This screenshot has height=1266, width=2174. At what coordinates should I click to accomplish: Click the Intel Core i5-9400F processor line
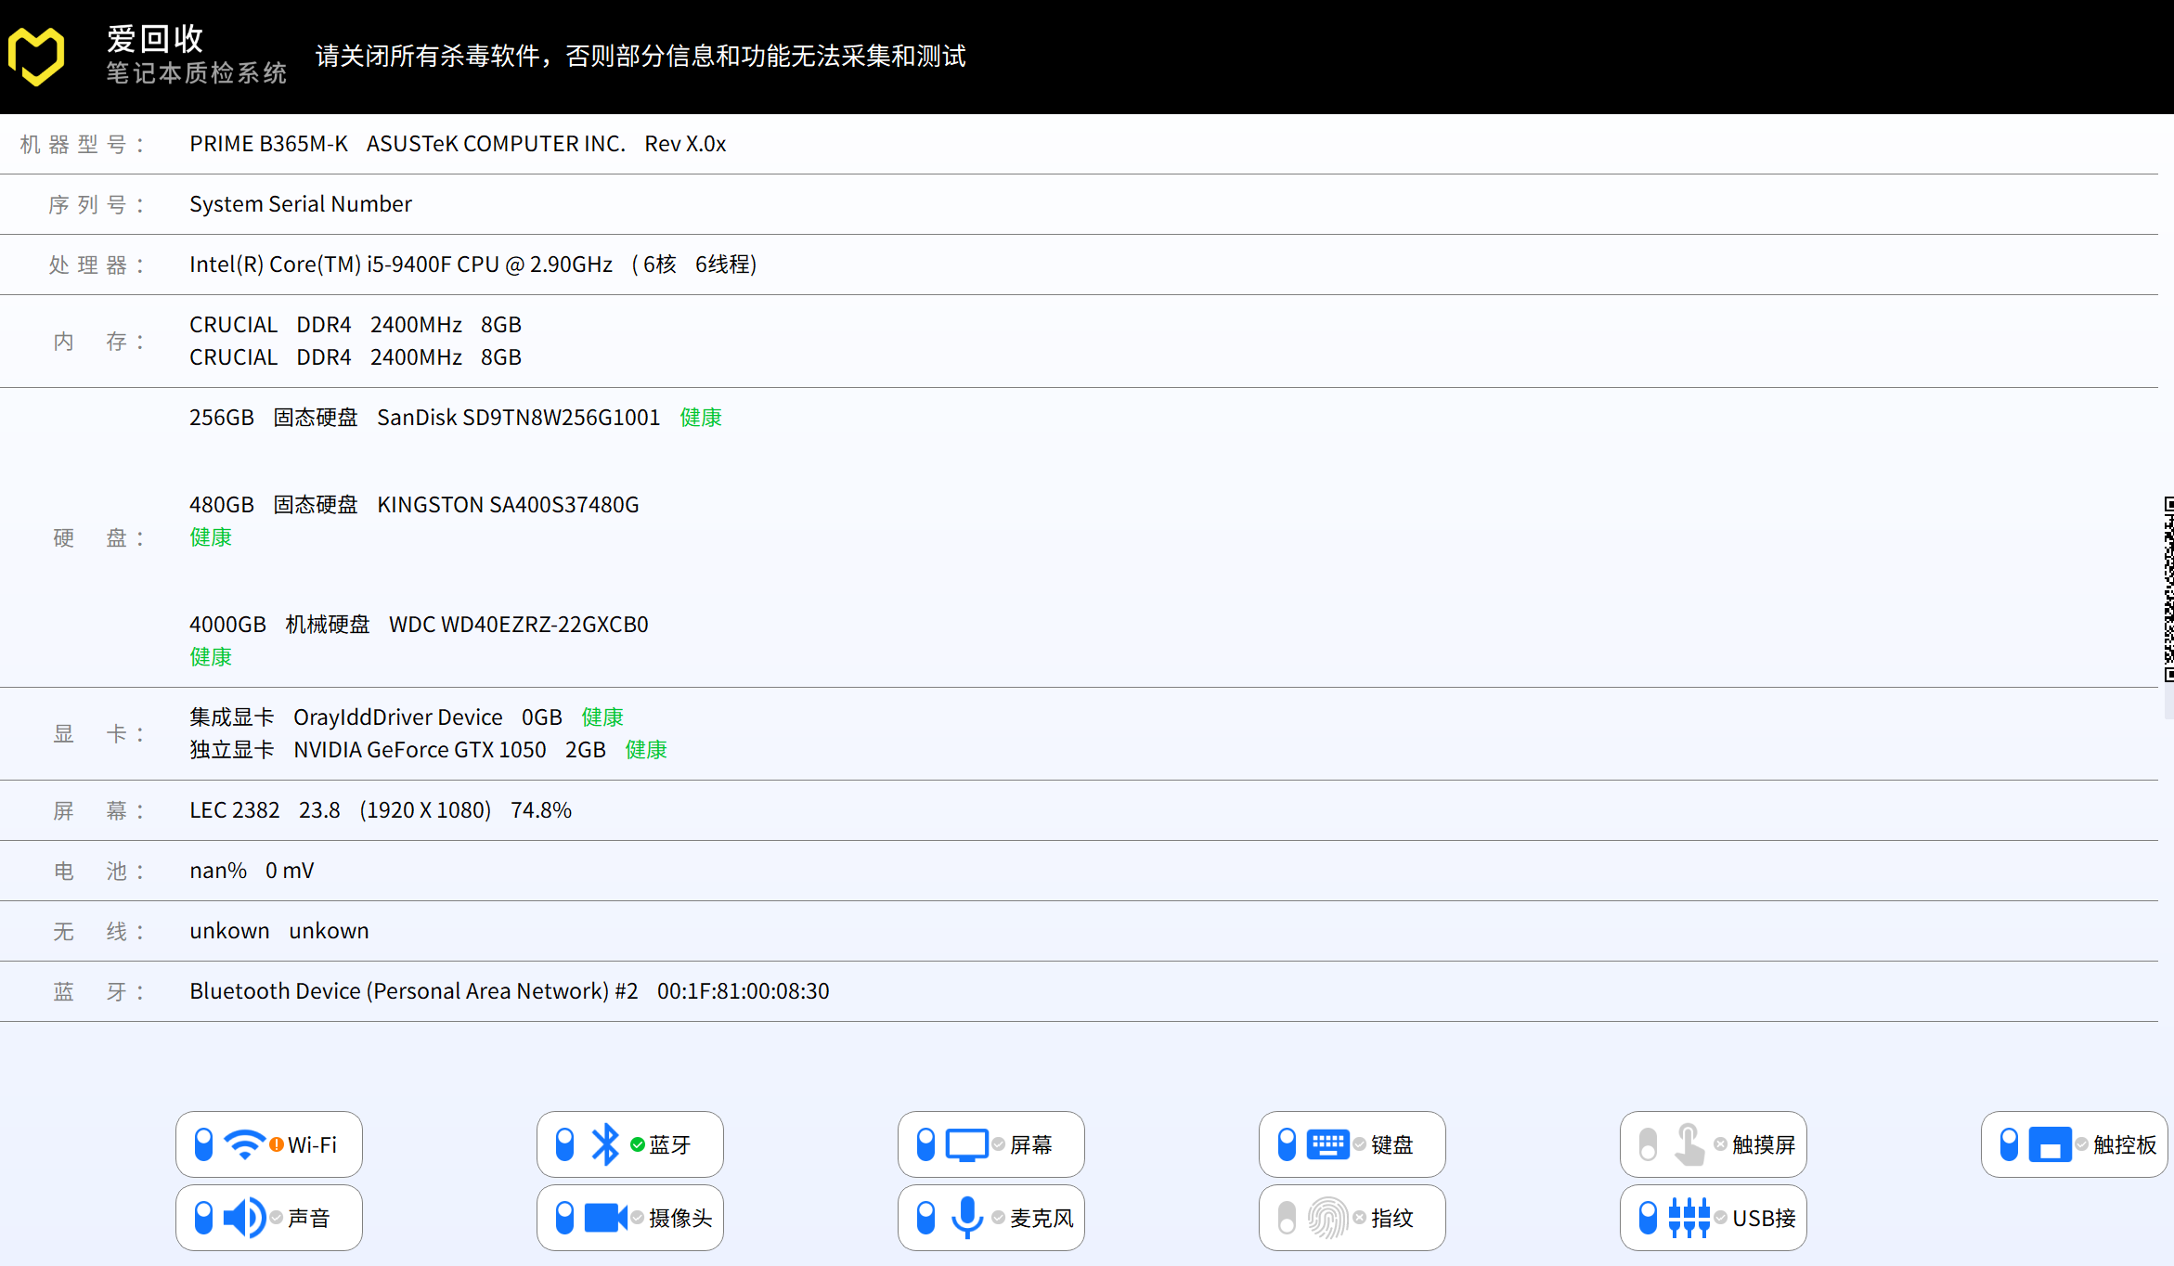(x=473, y=265)
